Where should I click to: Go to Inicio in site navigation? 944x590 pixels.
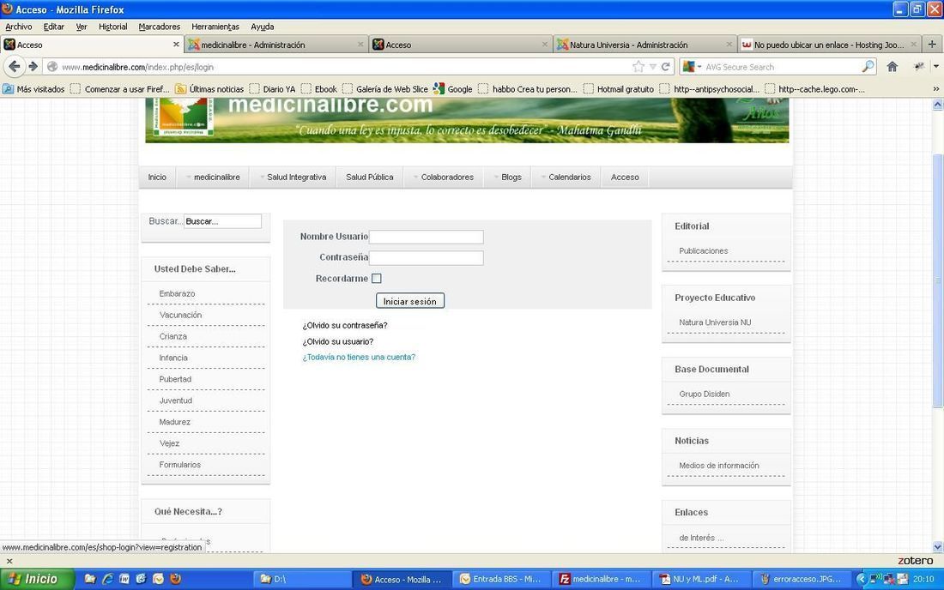click(x=157, y=177)
